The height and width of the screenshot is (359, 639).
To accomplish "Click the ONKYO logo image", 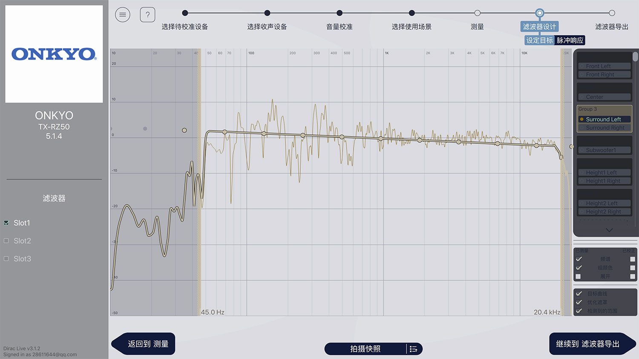I will coord(54,52).
